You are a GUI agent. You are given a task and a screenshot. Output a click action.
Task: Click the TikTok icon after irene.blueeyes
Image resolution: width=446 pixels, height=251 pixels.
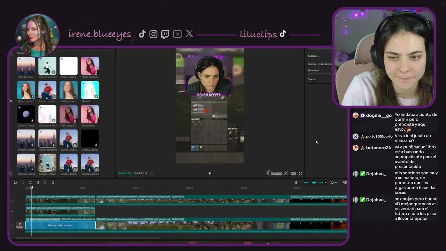click(x=142, y=34)
